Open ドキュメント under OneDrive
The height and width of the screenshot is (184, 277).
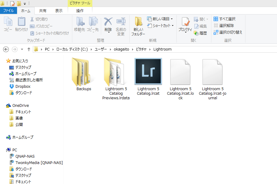(x=20, y=112)
